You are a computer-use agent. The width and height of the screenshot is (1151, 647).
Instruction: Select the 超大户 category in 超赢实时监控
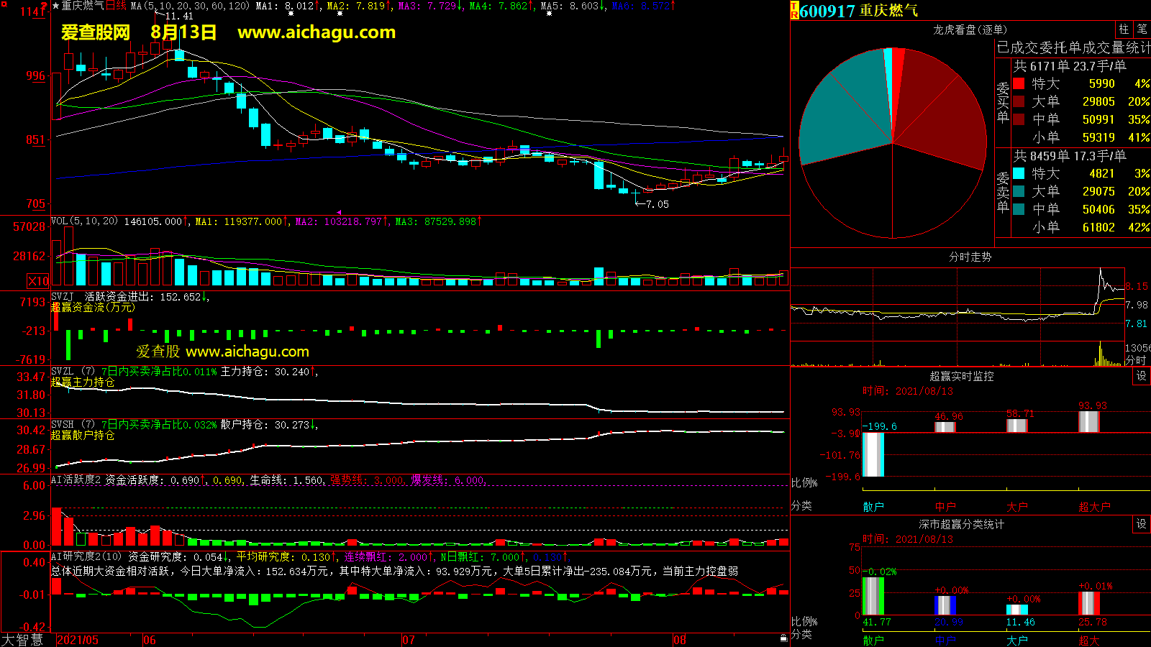[1093, 507]
